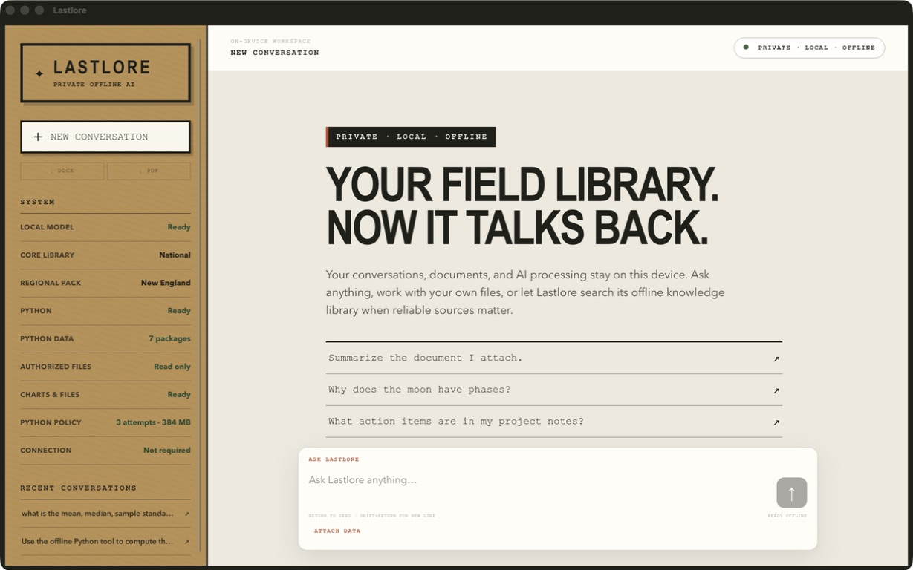Click the Core Library 'National' value
The height and width of the screenshot is (570, 913).
[175, 255]
